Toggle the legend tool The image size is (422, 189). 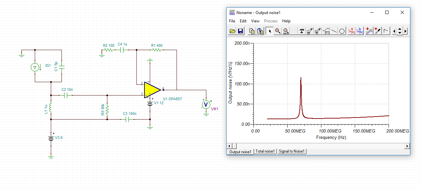pos(326,31)
